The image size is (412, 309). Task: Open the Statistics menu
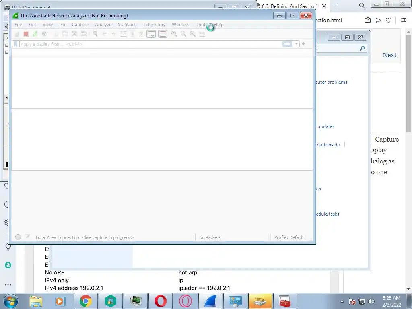127,25
